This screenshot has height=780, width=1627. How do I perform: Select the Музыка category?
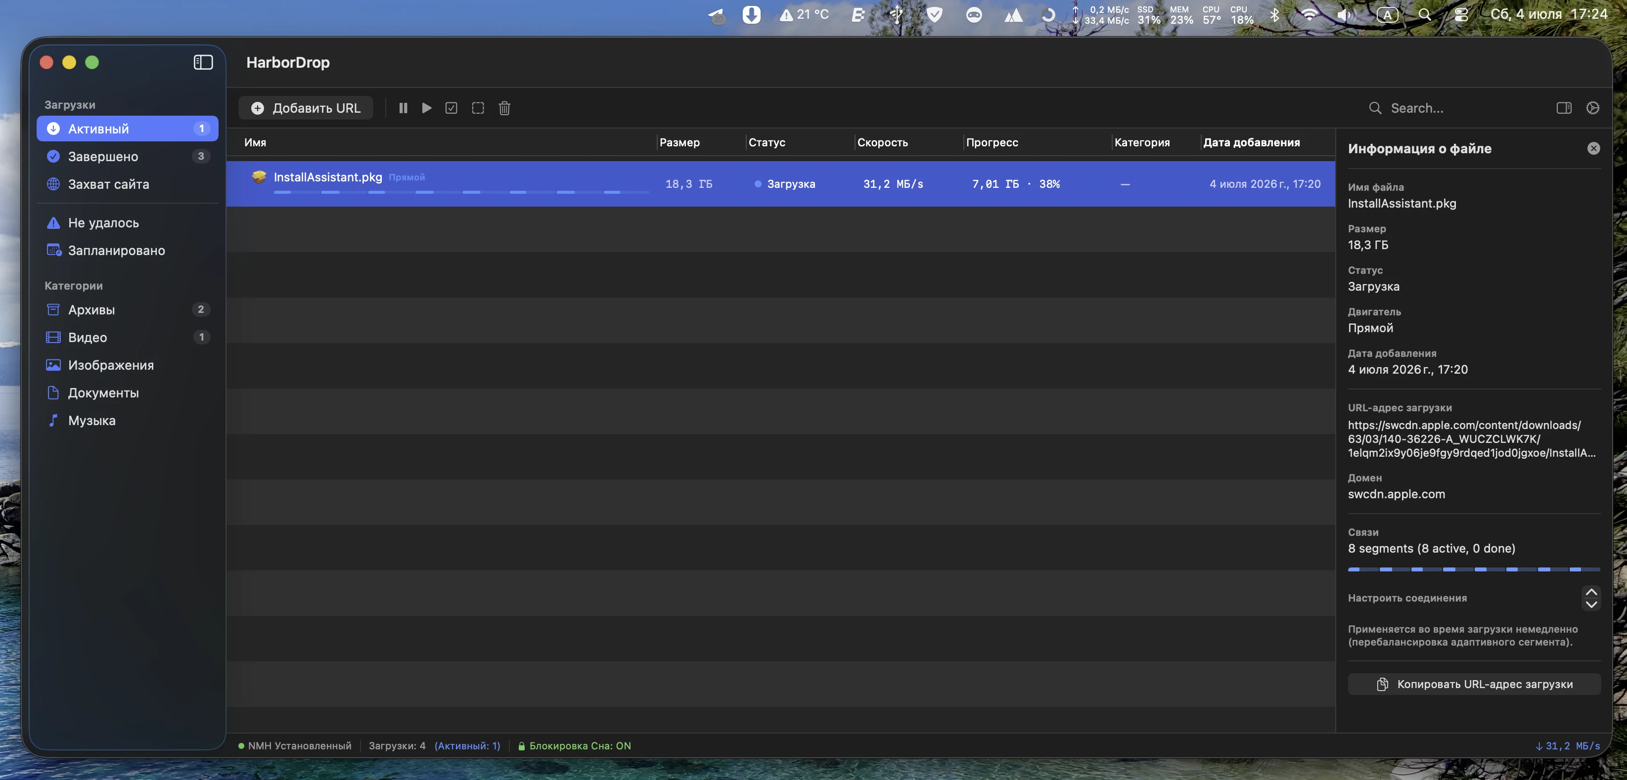(128, 421)
